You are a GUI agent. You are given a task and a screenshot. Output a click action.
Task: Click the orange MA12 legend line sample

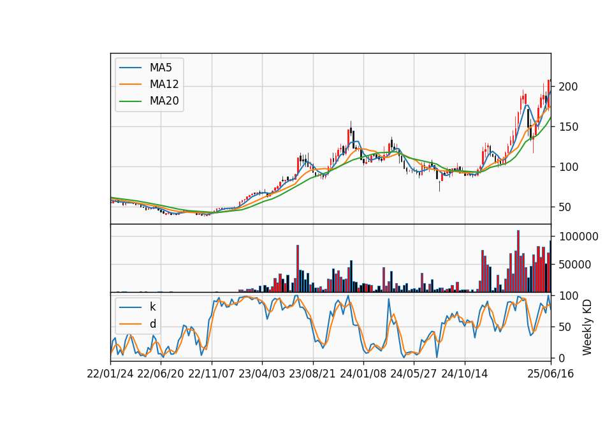(x=130, y=84)
